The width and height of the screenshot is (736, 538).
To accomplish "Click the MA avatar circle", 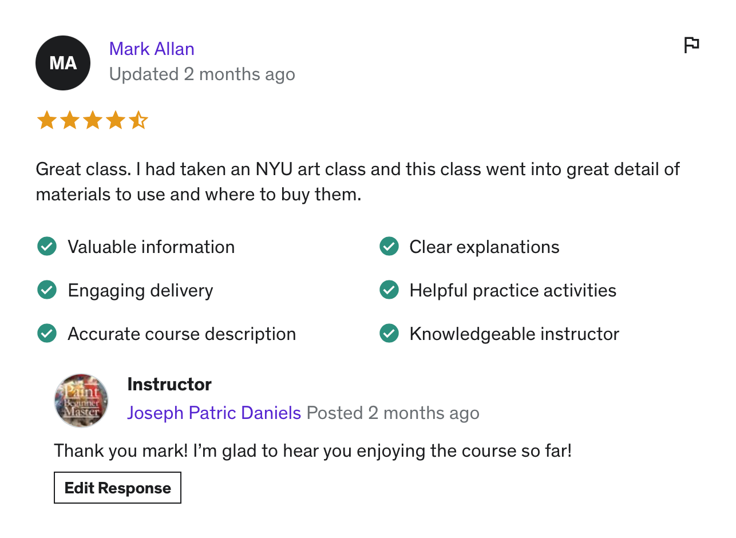I will (x=63, y=63).
